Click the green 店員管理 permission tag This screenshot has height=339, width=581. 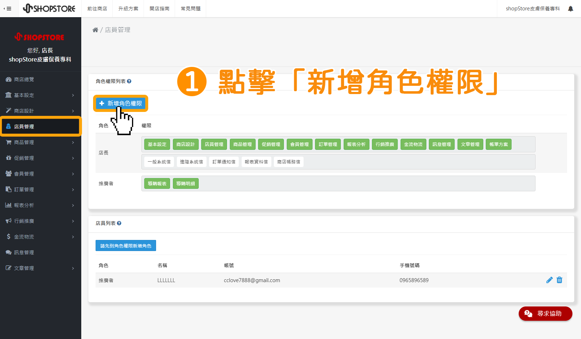pos(214,144)
